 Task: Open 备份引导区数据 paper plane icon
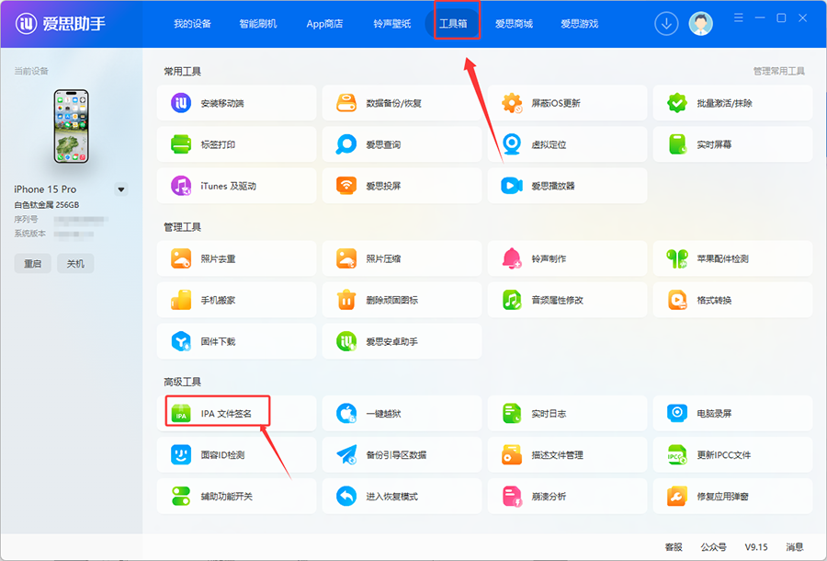[346, 454]
